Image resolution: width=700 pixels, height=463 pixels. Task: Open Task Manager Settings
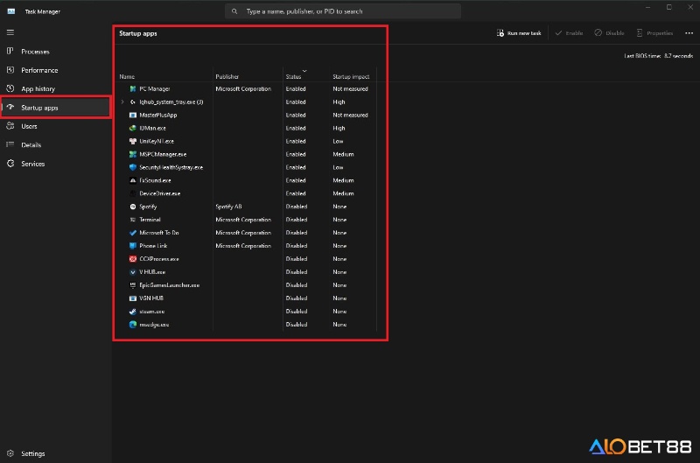pyautogui.click(x=32, y=453)
